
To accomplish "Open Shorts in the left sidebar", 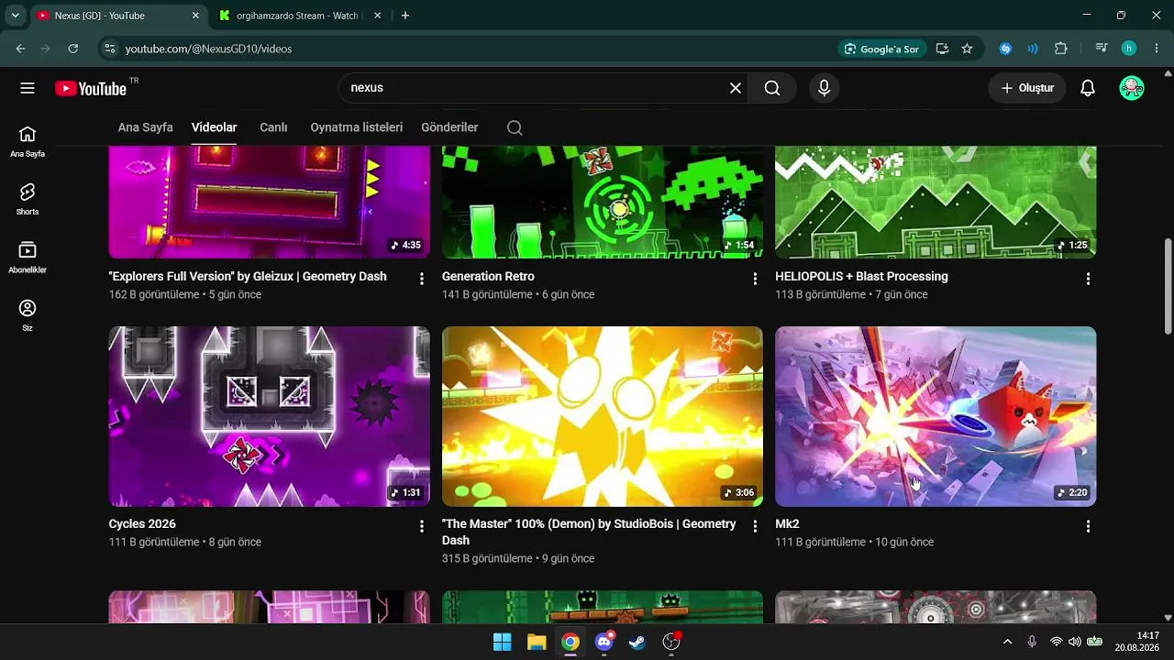I will (28, 199).
